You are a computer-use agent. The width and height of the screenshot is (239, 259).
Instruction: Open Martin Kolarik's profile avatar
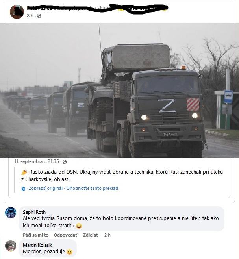coord(11,246)
